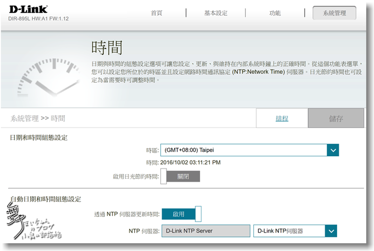Image resolution: width=374 pixels, height=251 pixels.
Task: Expand the D-Link NTP伺服器 selection box
Action: pos(289,231)
